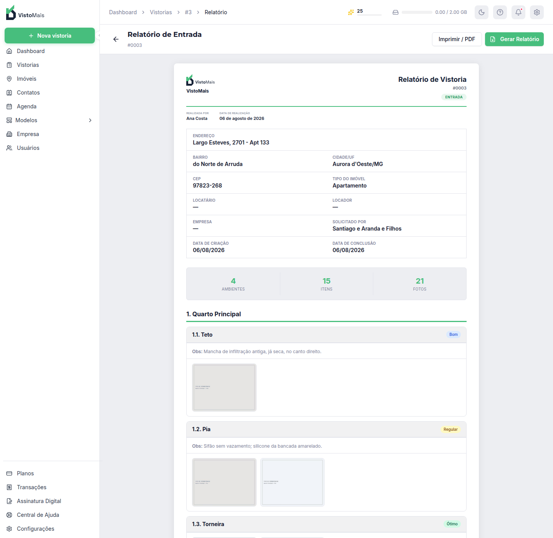Open help via the question mark icon

click(x=500, y=12)
